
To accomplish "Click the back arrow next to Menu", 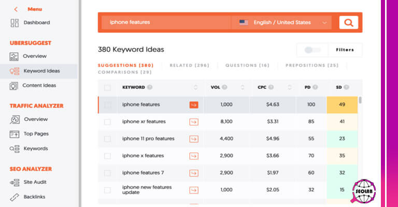I will (16, 9).
